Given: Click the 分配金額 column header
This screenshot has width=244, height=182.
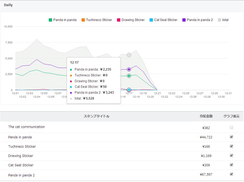Looking at the screenshot, I should coord(206,116).
